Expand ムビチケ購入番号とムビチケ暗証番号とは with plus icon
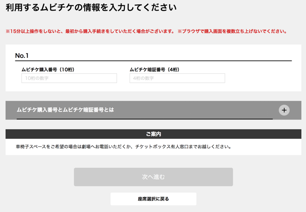Image resolution: width=306 pixels, height=212 pixels. tap(284, 110)
